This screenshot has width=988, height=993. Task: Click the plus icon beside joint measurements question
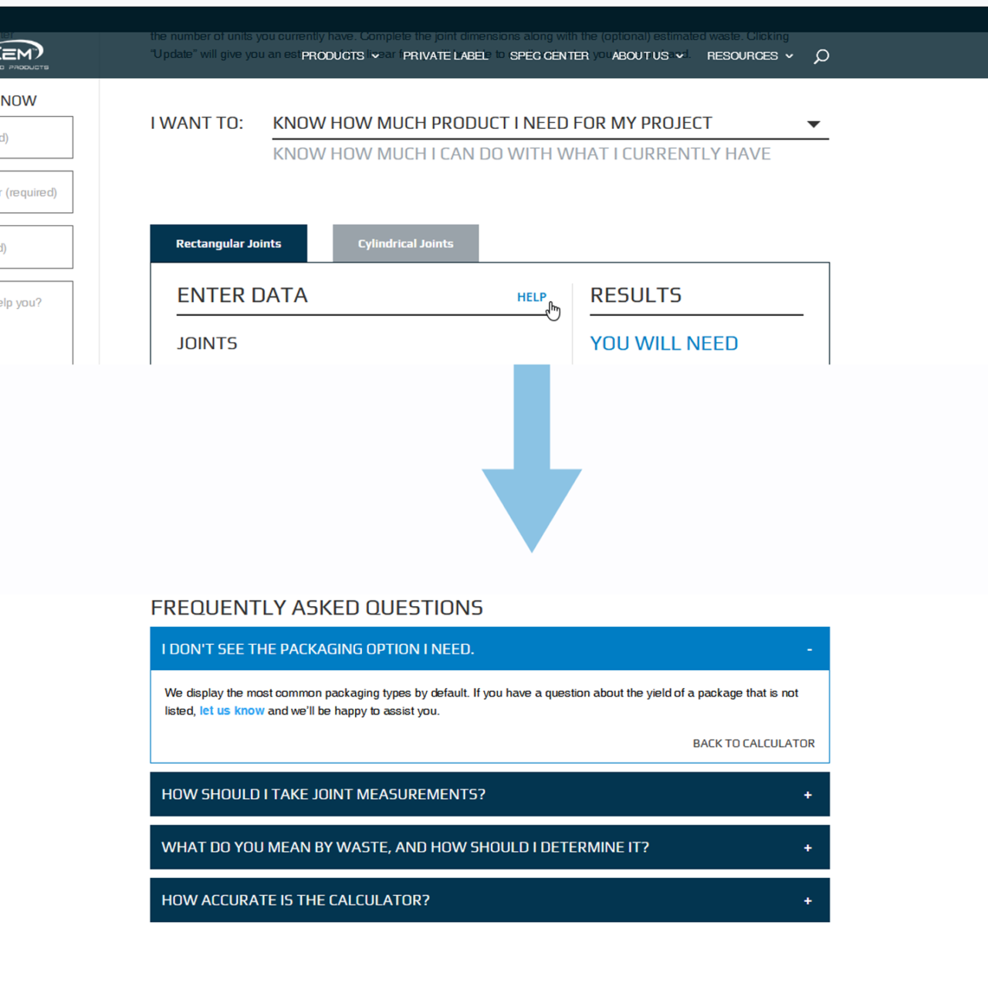click(807, 795)
